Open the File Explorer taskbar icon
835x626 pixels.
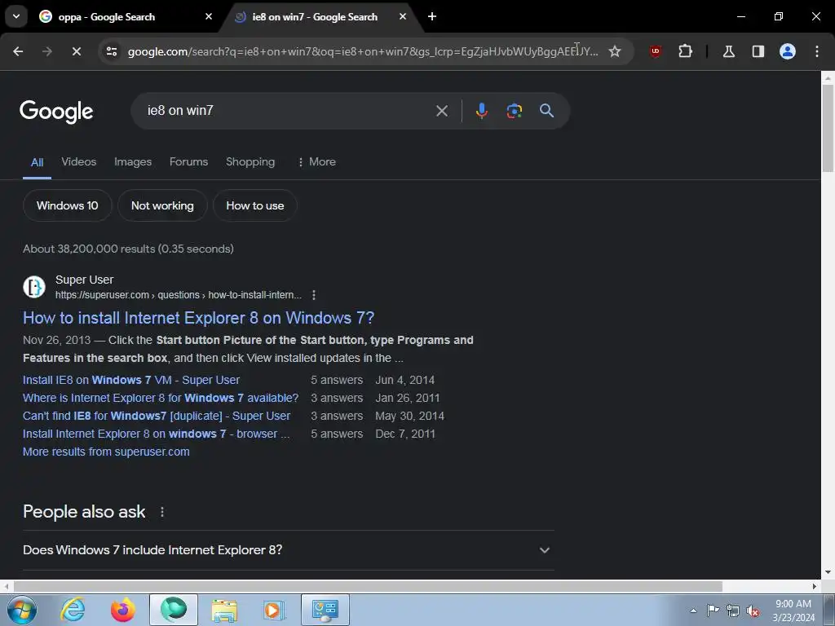point(224,610)
